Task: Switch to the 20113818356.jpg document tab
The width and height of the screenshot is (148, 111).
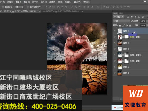Action: pyautogui.click(x=61, y=11)
